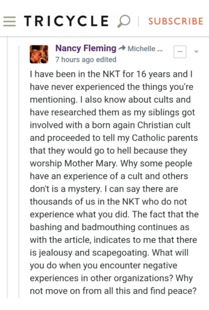Click the reply arrow beside Nancy Fleming
The height and width of the screenshot is (310, 209).
122,49
